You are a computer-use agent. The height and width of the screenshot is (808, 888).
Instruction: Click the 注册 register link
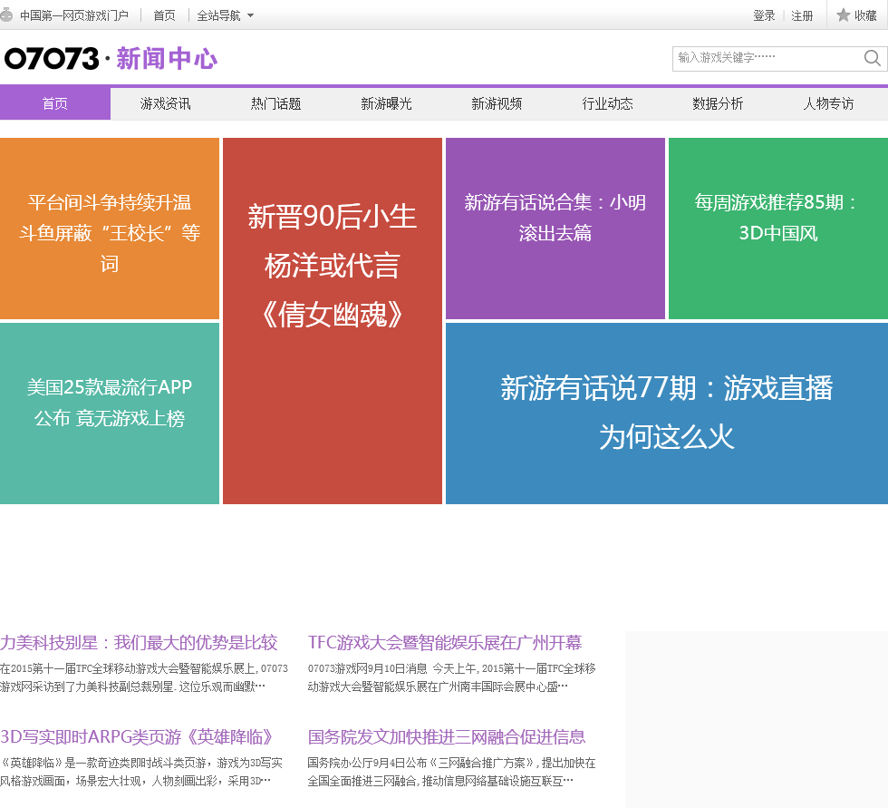[802, 15]
